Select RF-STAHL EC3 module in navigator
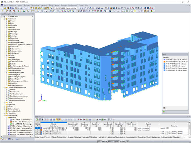Viewport: 191px width, 143px height. pos(22,120)
